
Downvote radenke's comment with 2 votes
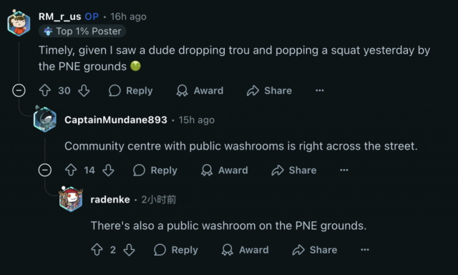[x=129, y=250]
